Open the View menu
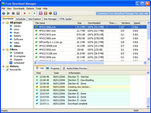151x113 pixels. coord(9,8)
